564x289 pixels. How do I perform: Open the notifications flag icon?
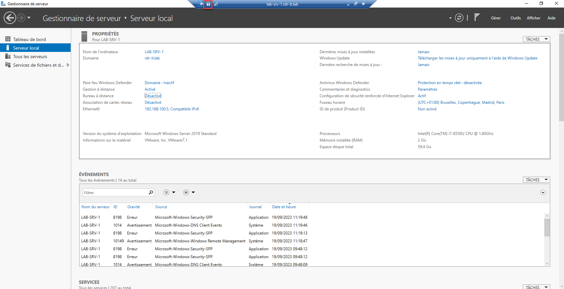click(x=477, y=17)
